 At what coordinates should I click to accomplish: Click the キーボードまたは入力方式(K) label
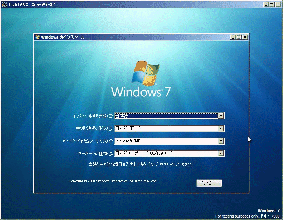click(x=88, y=141)
